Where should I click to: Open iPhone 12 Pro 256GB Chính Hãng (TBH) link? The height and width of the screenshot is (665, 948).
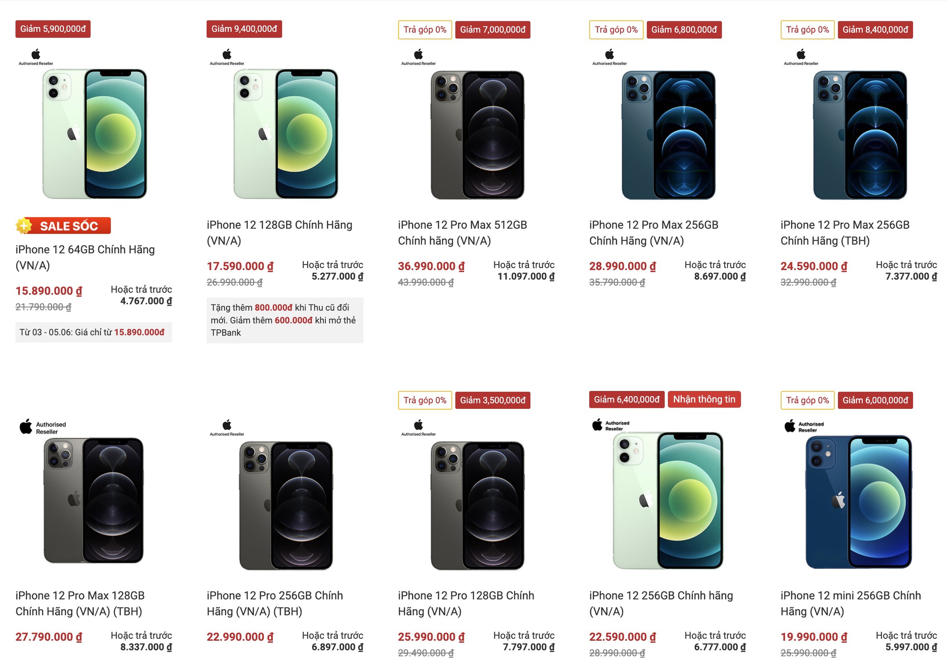(x=275, y=603)
